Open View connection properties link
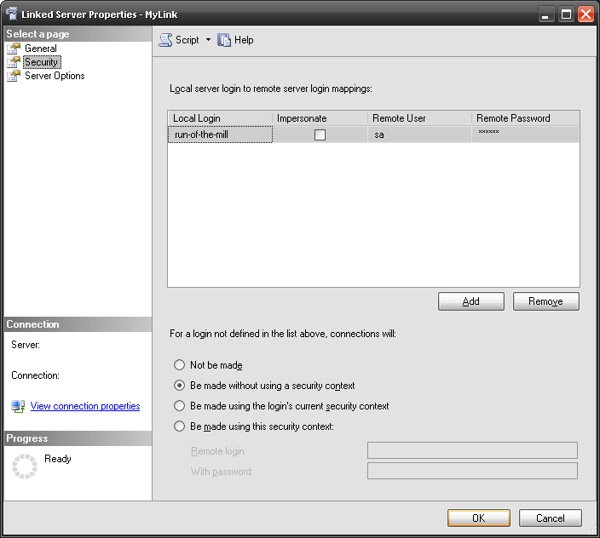Screen dimensions: 600x538 [x=85, y=406]
